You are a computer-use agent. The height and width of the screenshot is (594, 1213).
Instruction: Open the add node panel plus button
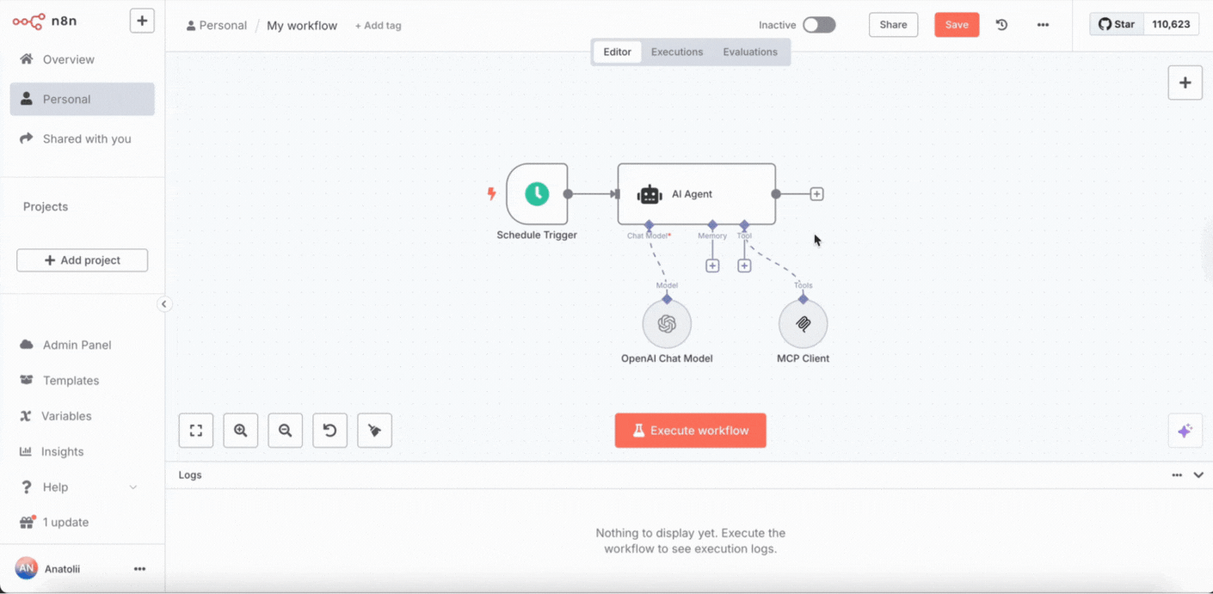click(1185, 83)
